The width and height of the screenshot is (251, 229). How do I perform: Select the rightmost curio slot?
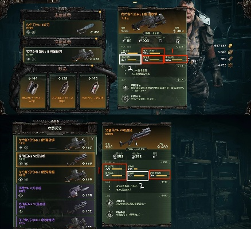point(93,92)
